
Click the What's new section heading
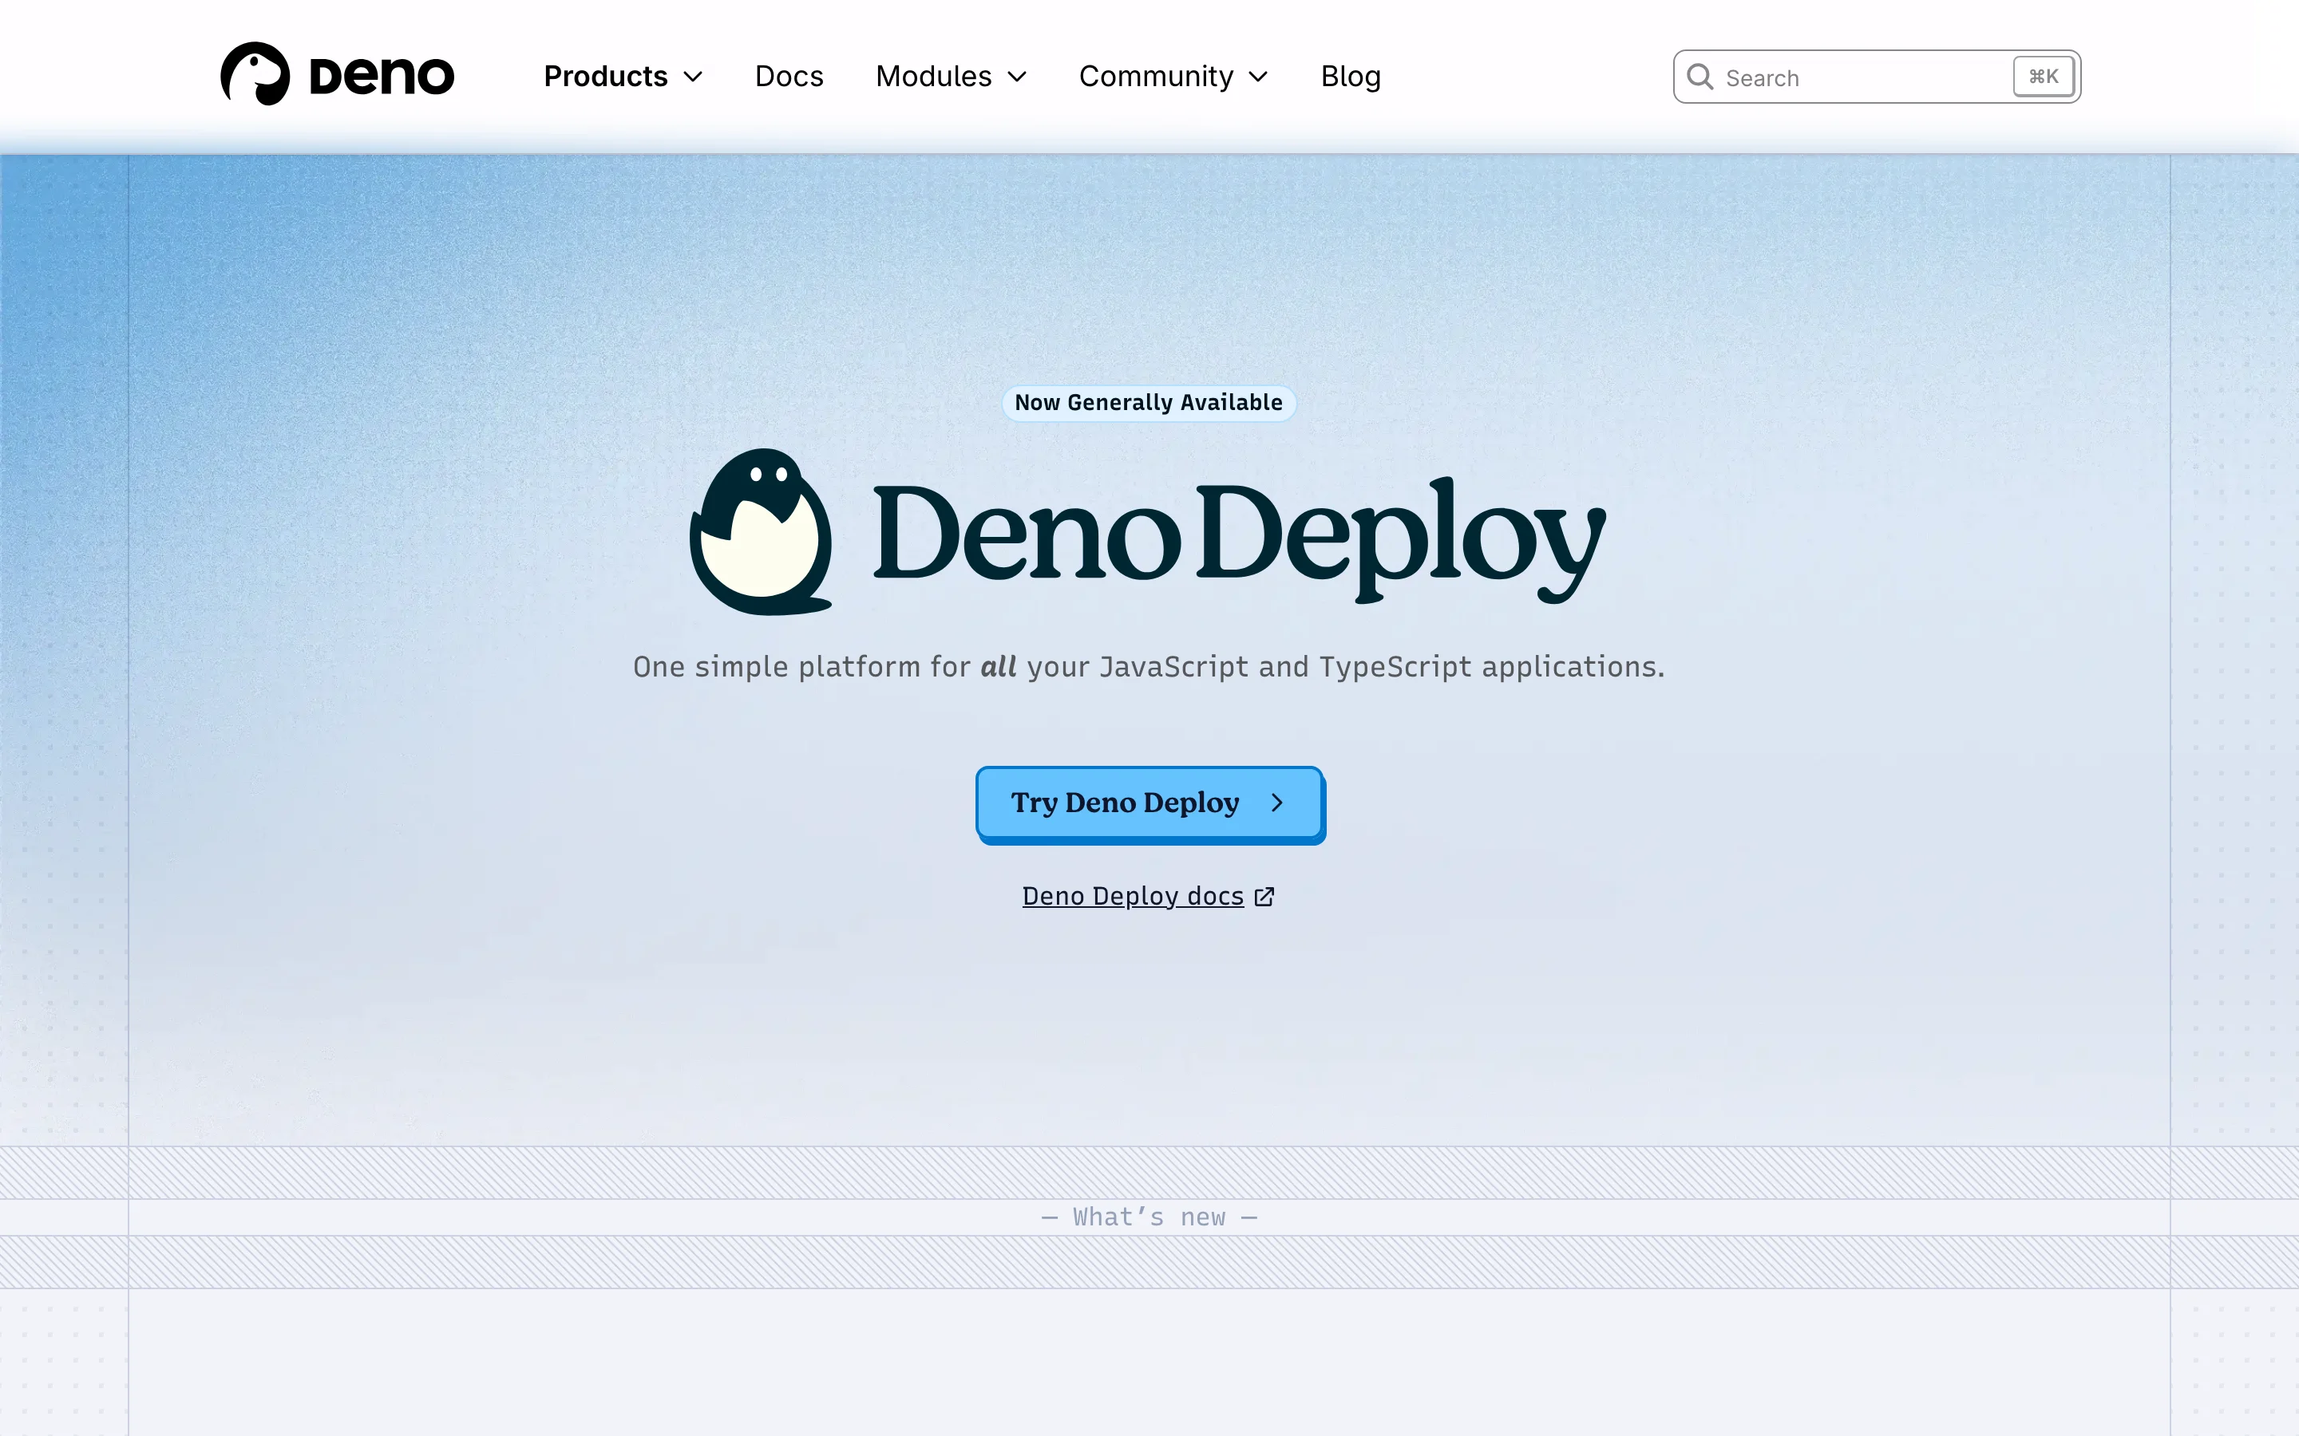tap(1149, 1217)
